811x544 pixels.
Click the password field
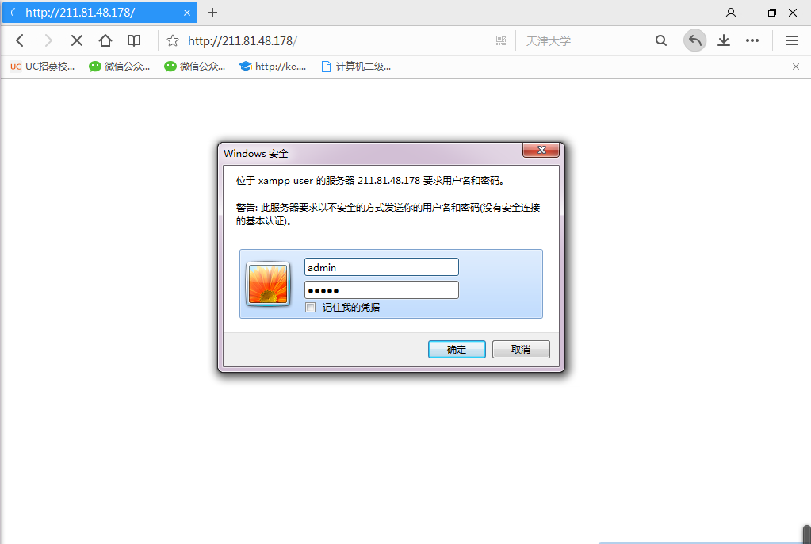pos(381,290)
